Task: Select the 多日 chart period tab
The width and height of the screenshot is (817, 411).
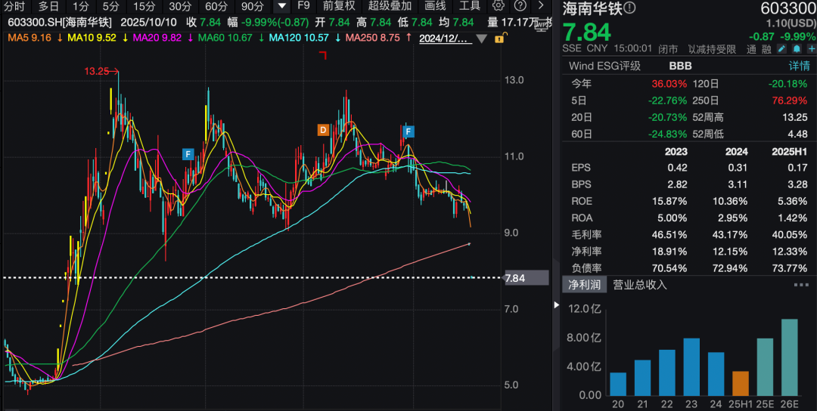Action: coord(48,6)
